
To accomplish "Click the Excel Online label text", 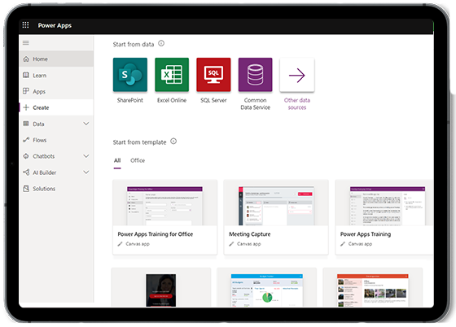I will (x=172, y=100).
